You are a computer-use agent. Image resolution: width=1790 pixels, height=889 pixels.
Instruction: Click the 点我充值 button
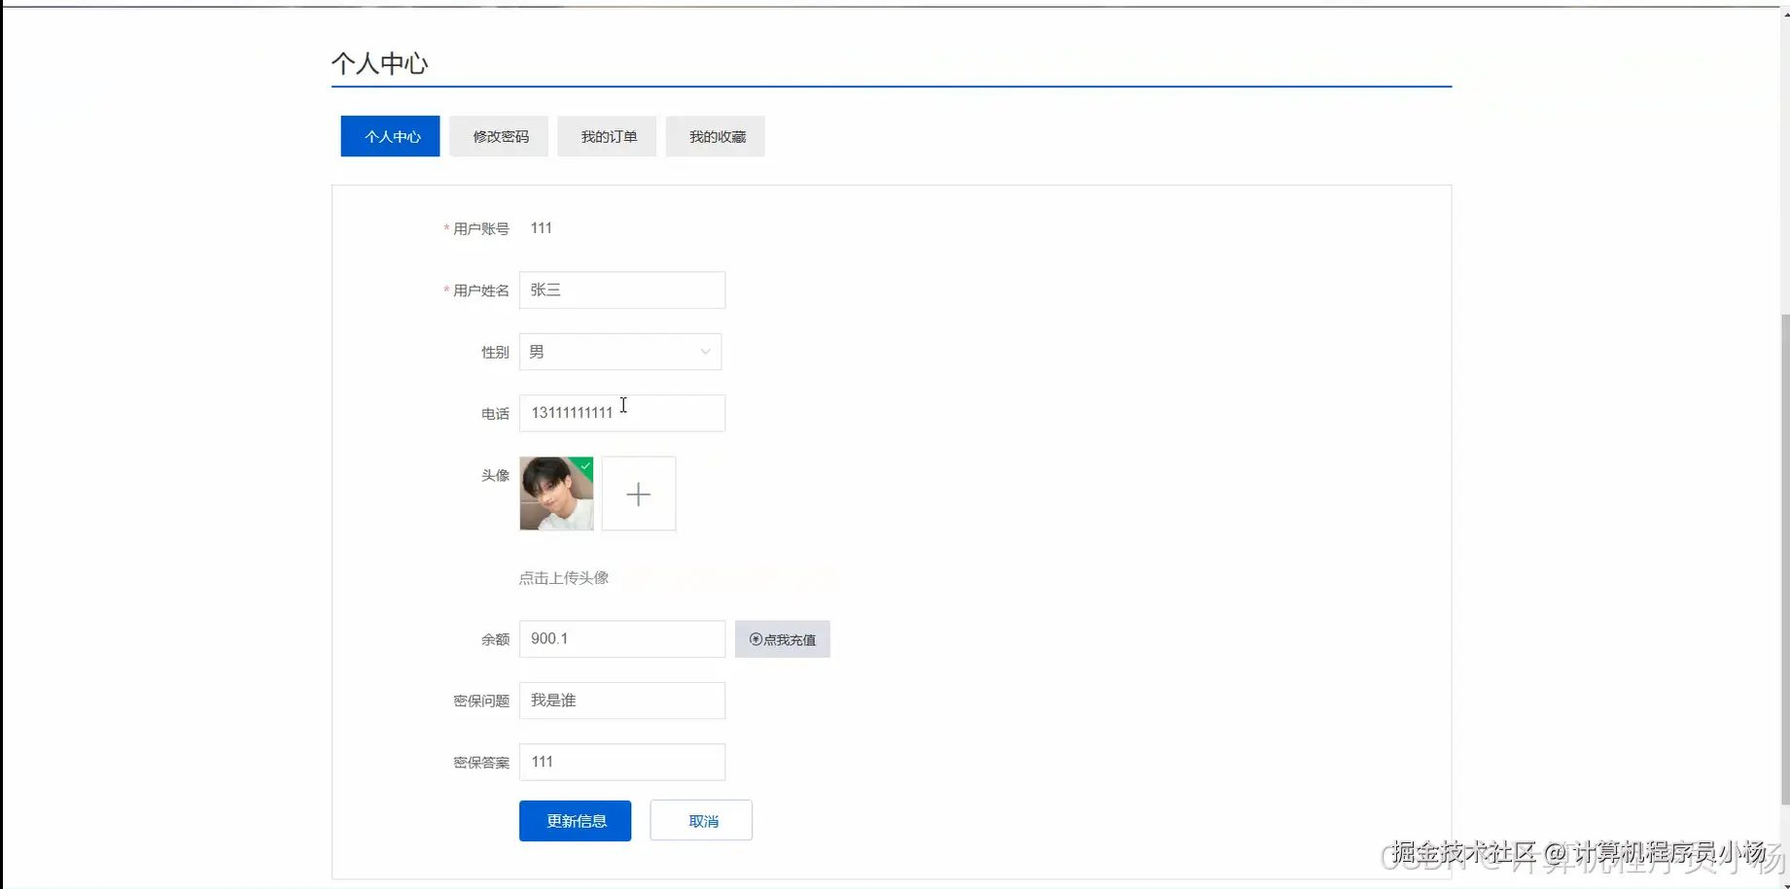point(783,639)
